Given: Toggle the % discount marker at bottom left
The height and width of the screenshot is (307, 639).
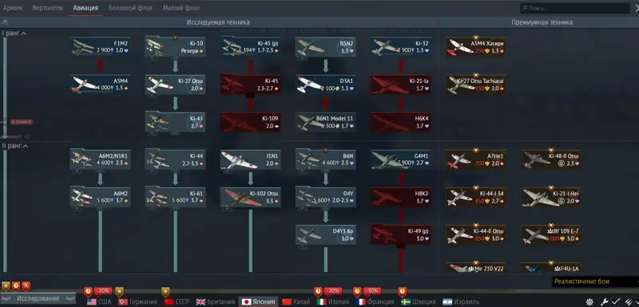Looking at the screenshot, I should coord(26,286).
